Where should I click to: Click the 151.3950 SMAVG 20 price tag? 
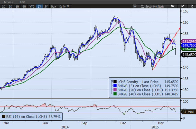189,41
